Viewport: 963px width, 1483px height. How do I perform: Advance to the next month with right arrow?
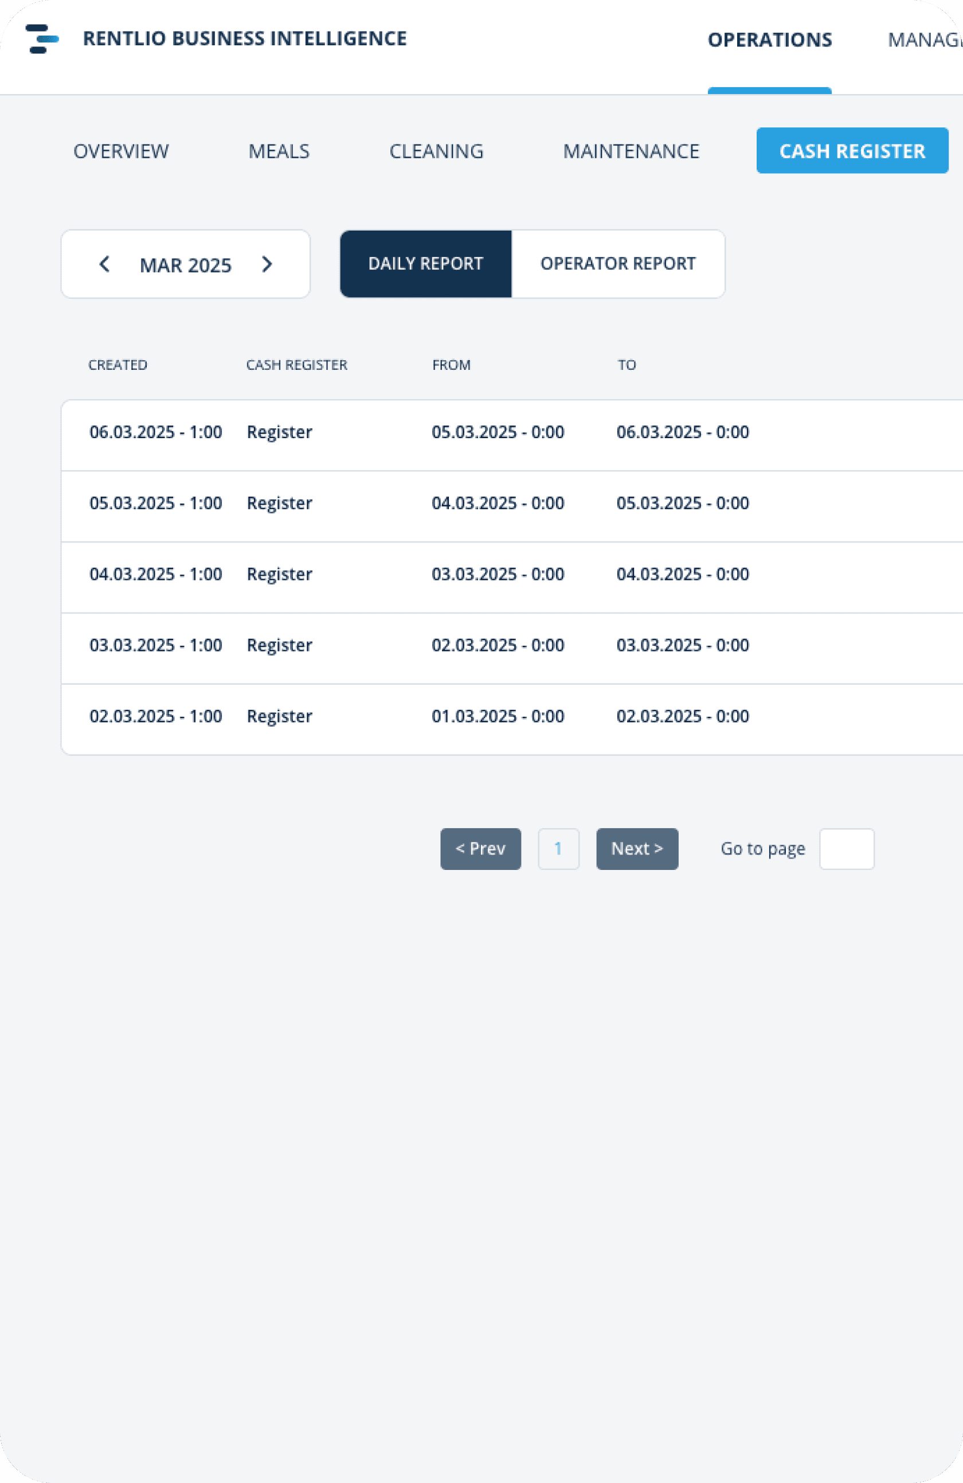(267, 264)
